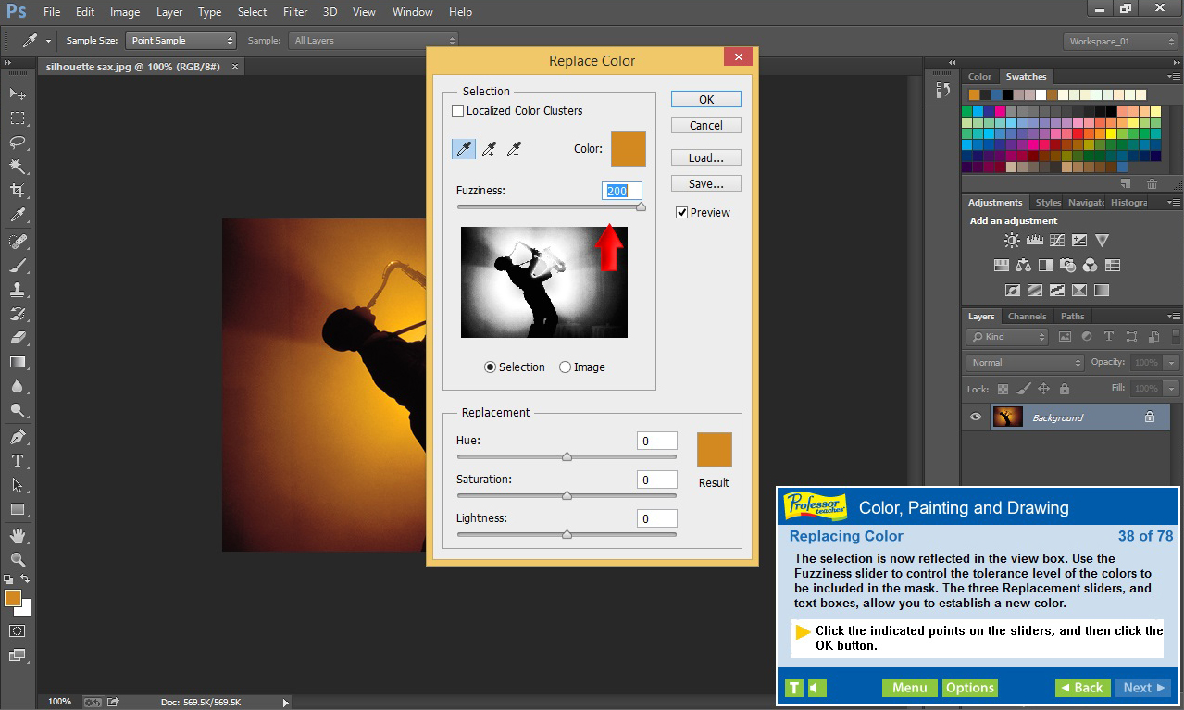Screen dimensions: 1184x710
Task: Click the delete swatch trash icon
Action: pyautogui.click(x=1152, y=183)
